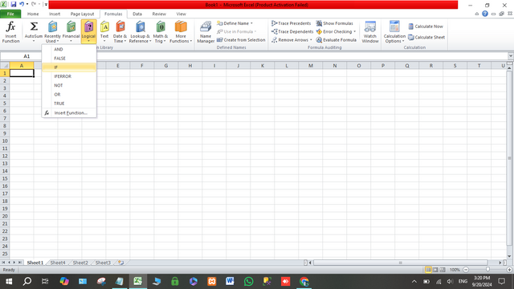Open WhatsApp from the taskbar
Viewport: 514px width, 289px height.
pyautogui.click(x=248, y=281)
